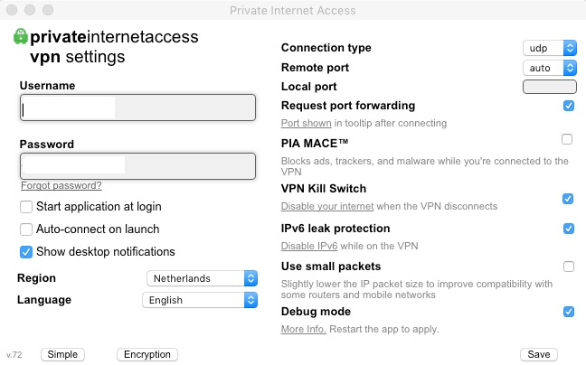
Task: Save the VPN settings
Action: (539, 354)
